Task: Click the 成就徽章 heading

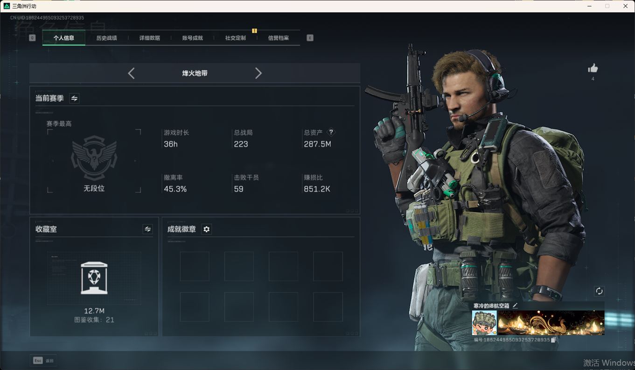Action: click(181, 229)
